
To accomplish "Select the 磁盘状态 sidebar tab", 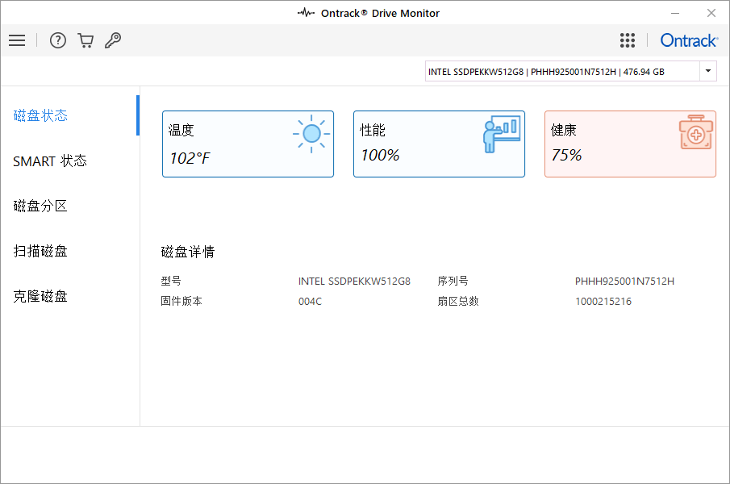I will click(x=40, y=115).
